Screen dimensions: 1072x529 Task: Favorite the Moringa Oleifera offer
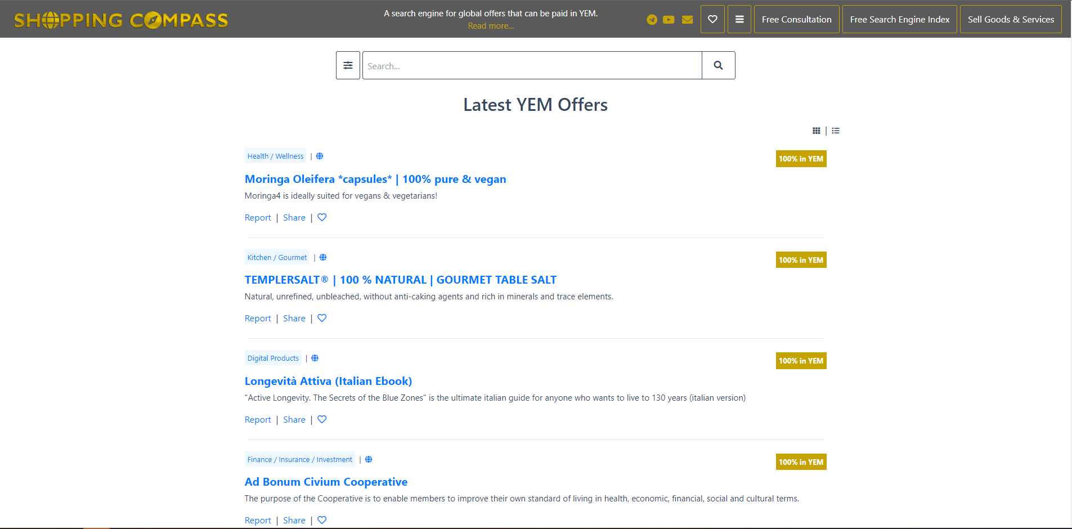click(x=322, y=217)
